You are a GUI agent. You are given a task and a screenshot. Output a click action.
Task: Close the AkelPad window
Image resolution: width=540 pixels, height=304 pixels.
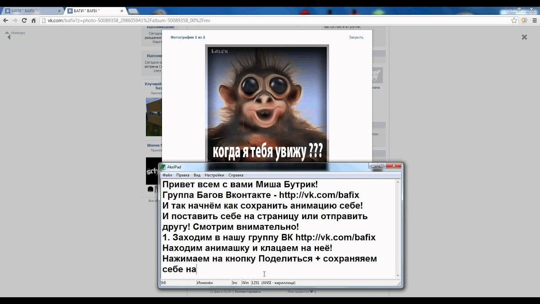(x=394, y=166)
